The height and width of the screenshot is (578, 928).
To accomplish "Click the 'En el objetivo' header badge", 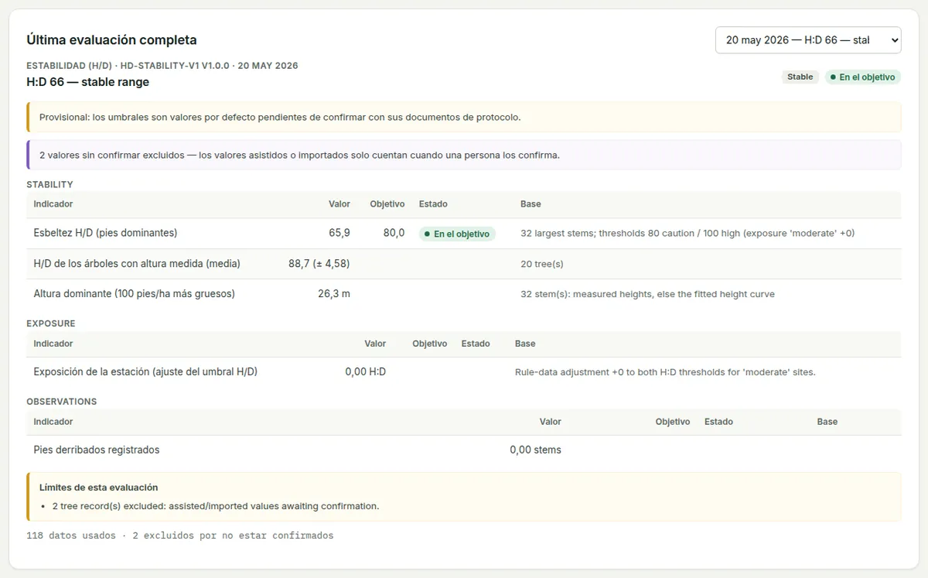I will coord(862,77).
